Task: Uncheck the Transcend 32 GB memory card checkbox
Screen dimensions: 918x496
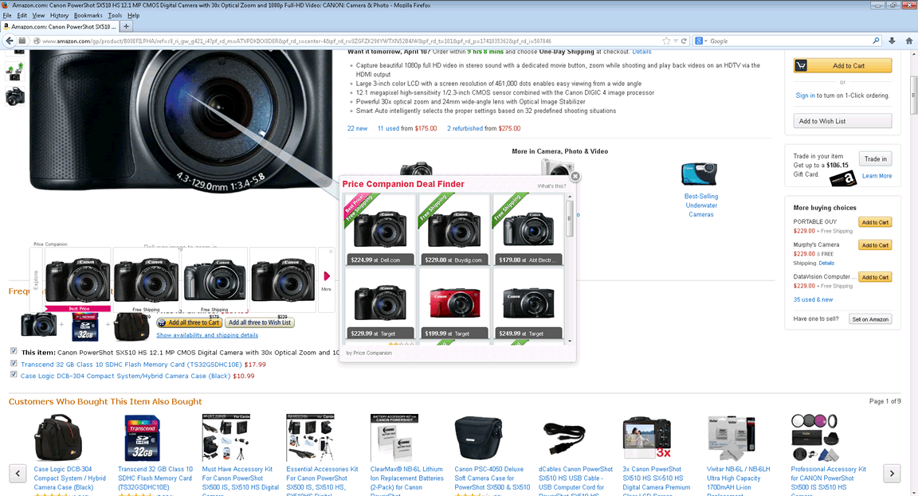Action: tap(14, 363)
